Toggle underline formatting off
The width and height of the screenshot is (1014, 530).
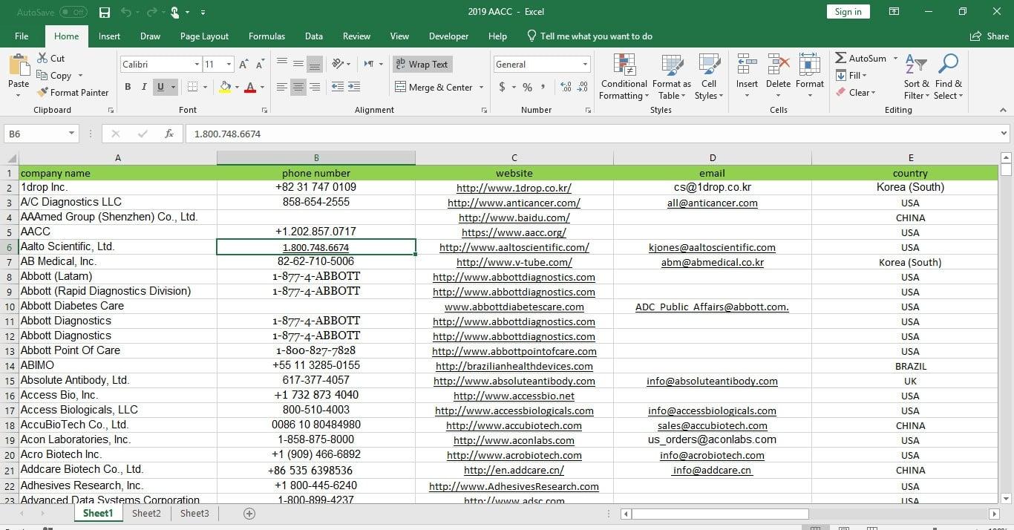click(x=160, y=87)
